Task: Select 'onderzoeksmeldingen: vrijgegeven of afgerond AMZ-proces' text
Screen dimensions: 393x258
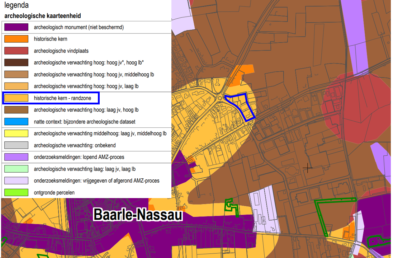Action: [x=96, y=181]
